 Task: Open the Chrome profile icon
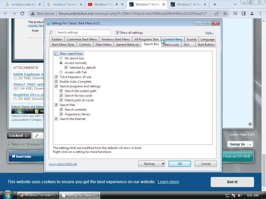click(x=252, y=13)
